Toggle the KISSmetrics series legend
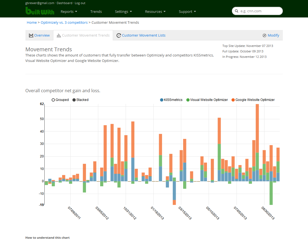Viewport: 308px width, 242px height. (171, 100)
